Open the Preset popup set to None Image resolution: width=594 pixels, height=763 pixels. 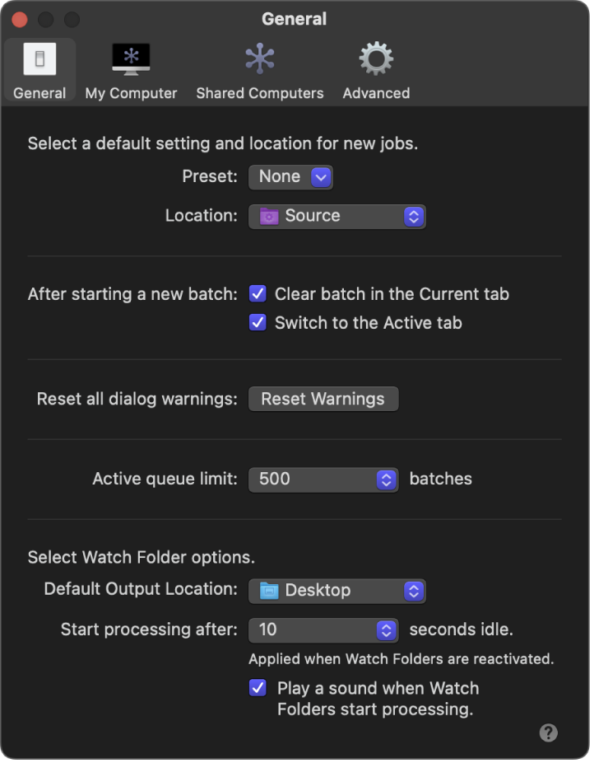point(290,176)
